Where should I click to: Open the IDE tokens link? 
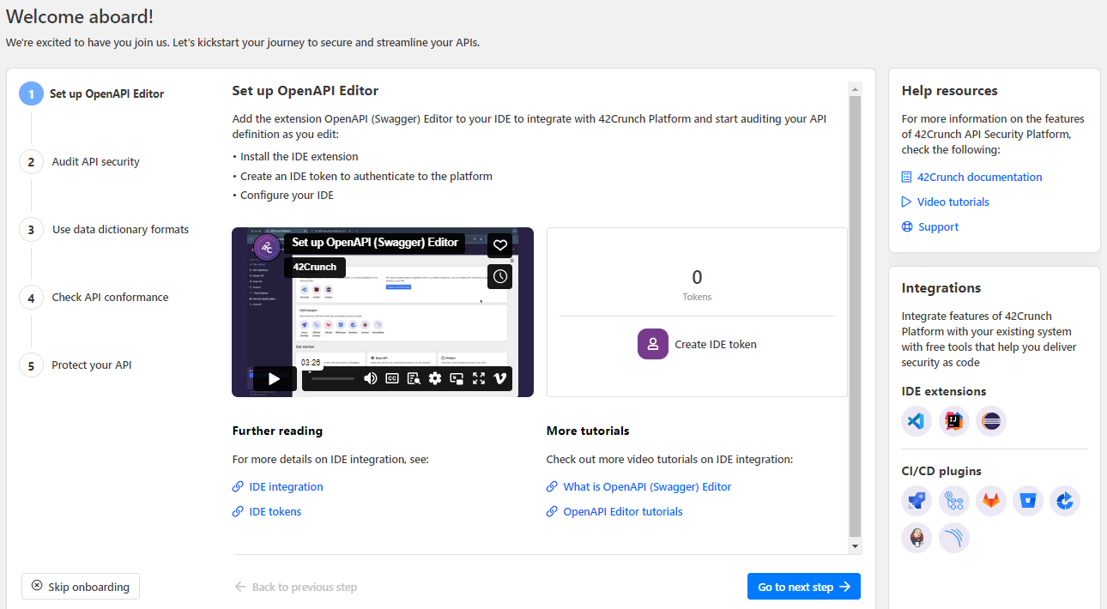point(267,511)
